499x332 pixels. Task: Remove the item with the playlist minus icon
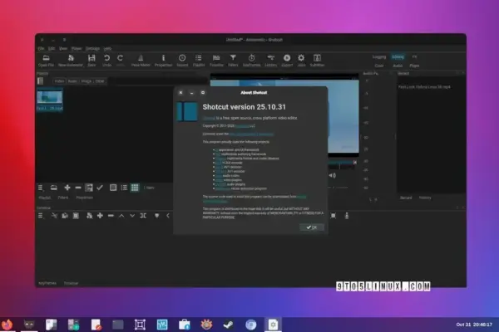78,188
